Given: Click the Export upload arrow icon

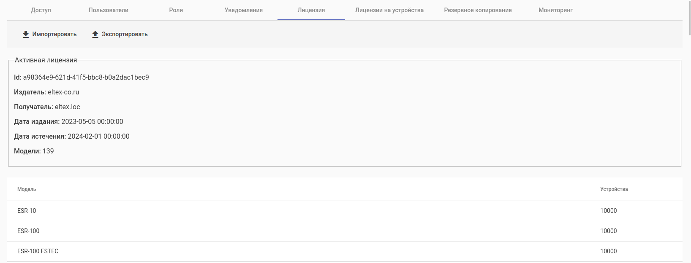Looking at the screenshot, I should pos(95,35).
